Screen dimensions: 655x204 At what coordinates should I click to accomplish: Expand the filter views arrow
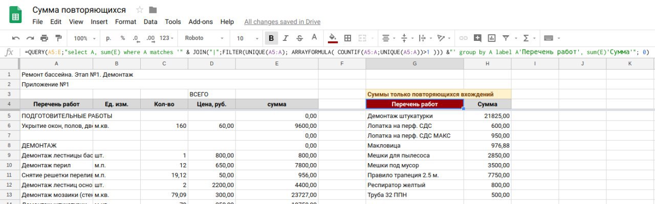516,38
